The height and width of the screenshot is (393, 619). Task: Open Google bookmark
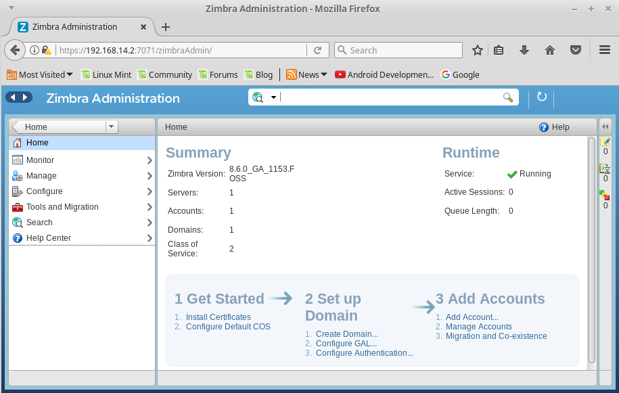coord(460,74)
